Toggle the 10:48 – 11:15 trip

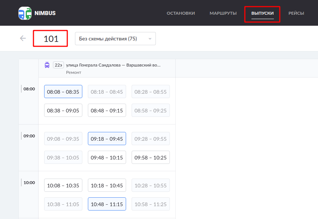pos(107,204)
